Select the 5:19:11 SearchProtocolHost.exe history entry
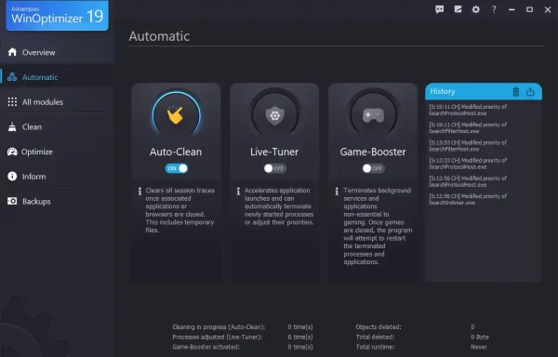The height and width of the screenshot is (357, 558). [x=468, y=110]
